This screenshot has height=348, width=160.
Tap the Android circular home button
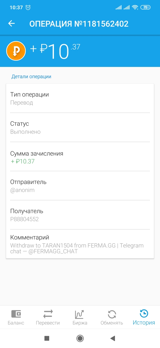pyautogui.click(x=80, y=338)
